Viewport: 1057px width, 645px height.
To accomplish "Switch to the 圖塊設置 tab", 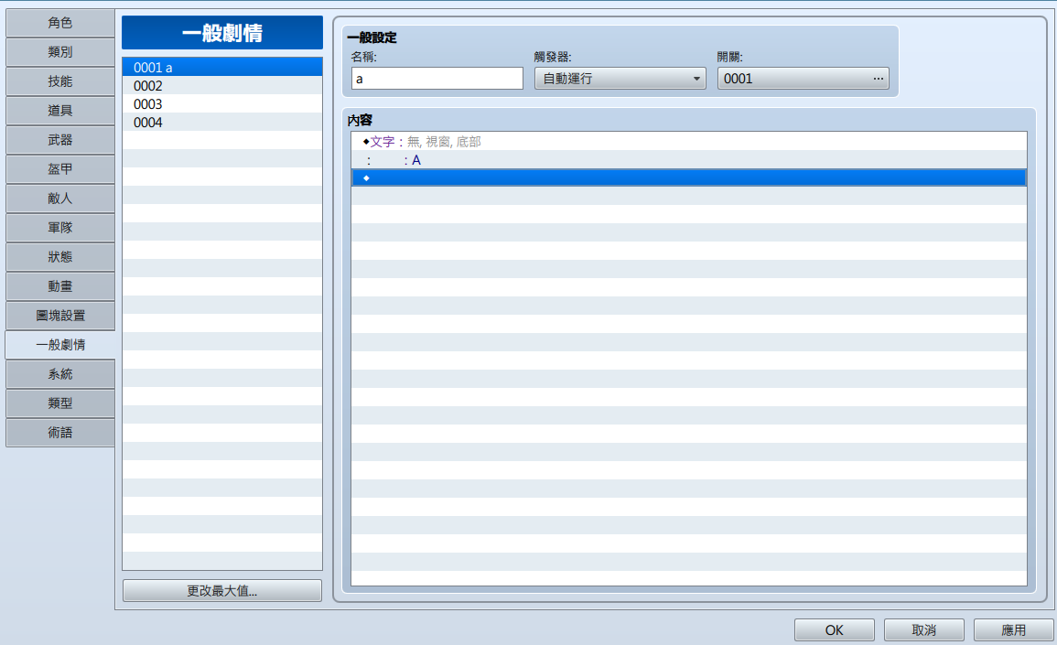I will coord(60,316).
